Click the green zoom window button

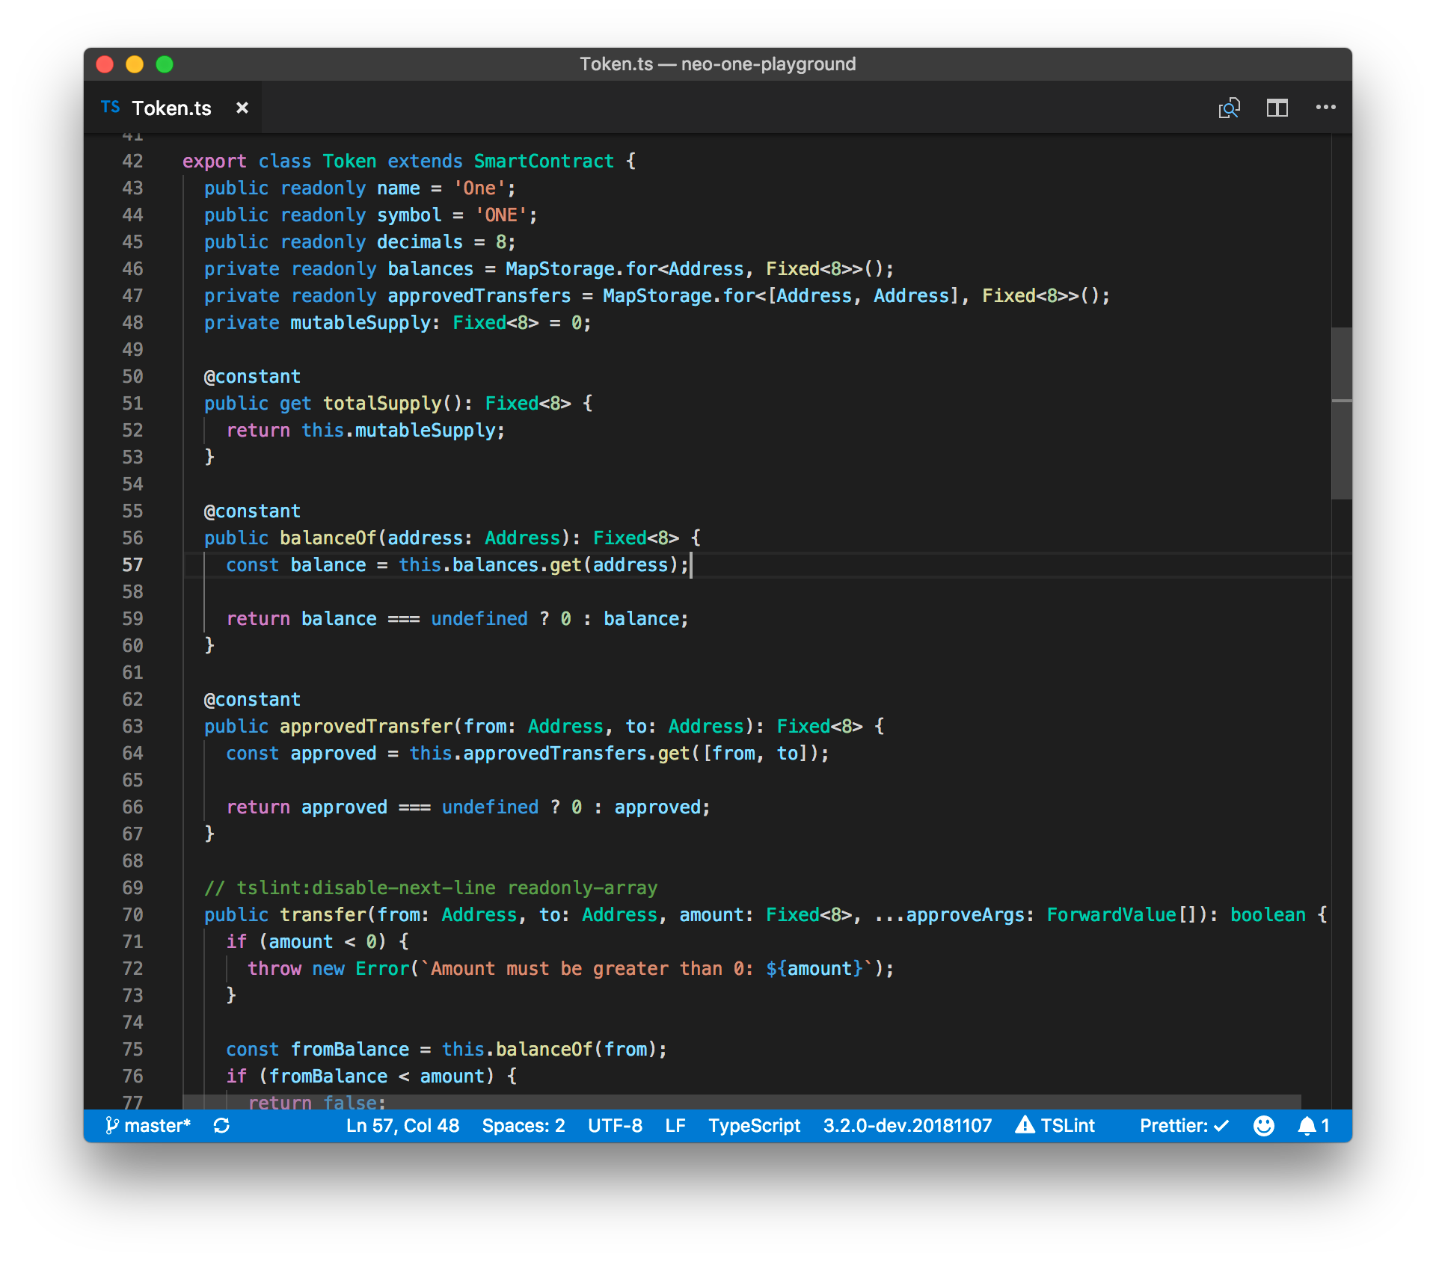point(165,64)
